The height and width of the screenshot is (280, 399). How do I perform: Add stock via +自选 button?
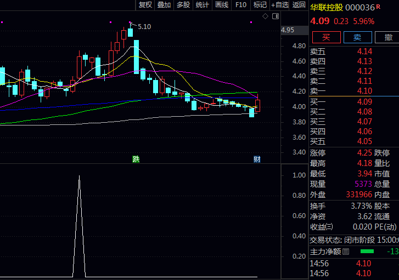(280, 5)
